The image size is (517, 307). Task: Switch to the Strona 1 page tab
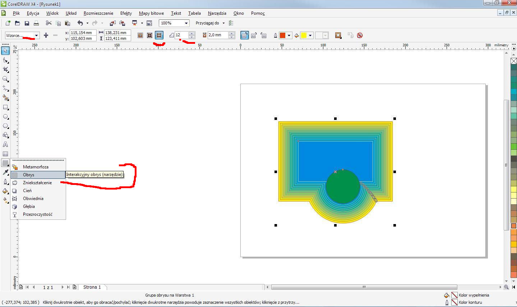click(x=92, y=287)
